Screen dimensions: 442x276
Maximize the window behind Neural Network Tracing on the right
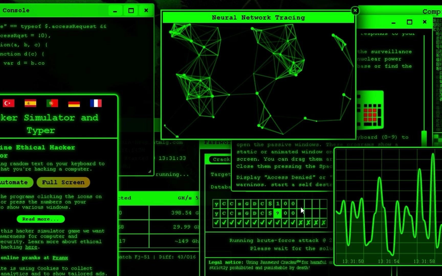(x=410, y=22)
